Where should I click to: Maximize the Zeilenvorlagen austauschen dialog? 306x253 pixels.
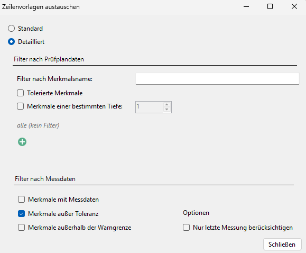(x=270, y=7)
